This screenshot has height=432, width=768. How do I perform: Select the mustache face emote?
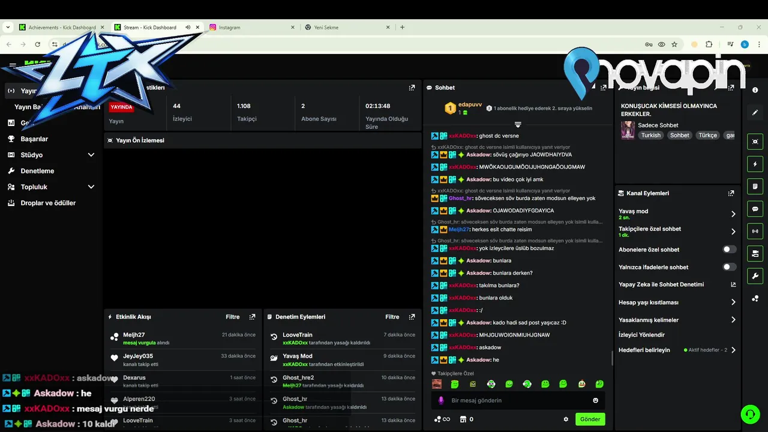pyautogui.click(x=437, y=384)
